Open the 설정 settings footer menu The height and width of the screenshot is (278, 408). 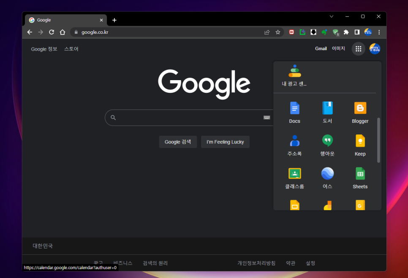click(x=310, y=263)
